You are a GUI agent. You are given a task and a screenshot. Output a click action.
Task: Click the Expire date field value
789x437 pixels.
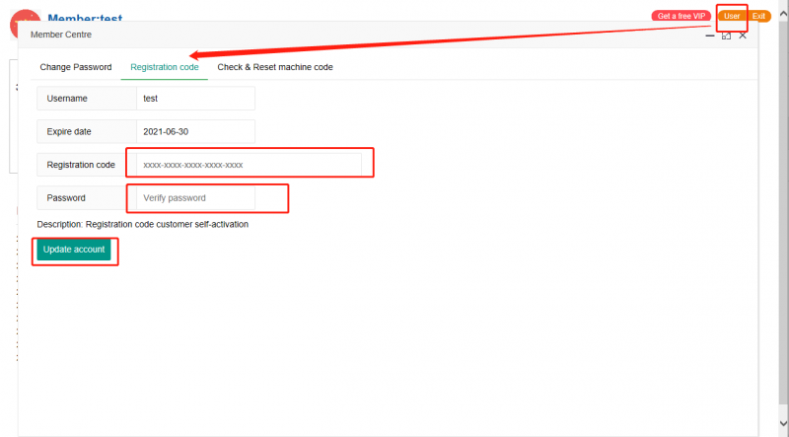coord(195,131)
